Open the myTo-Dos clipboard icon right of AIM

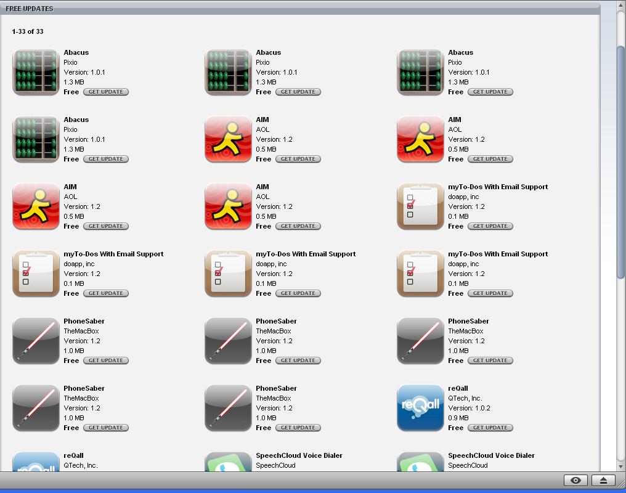click(420, 206)
